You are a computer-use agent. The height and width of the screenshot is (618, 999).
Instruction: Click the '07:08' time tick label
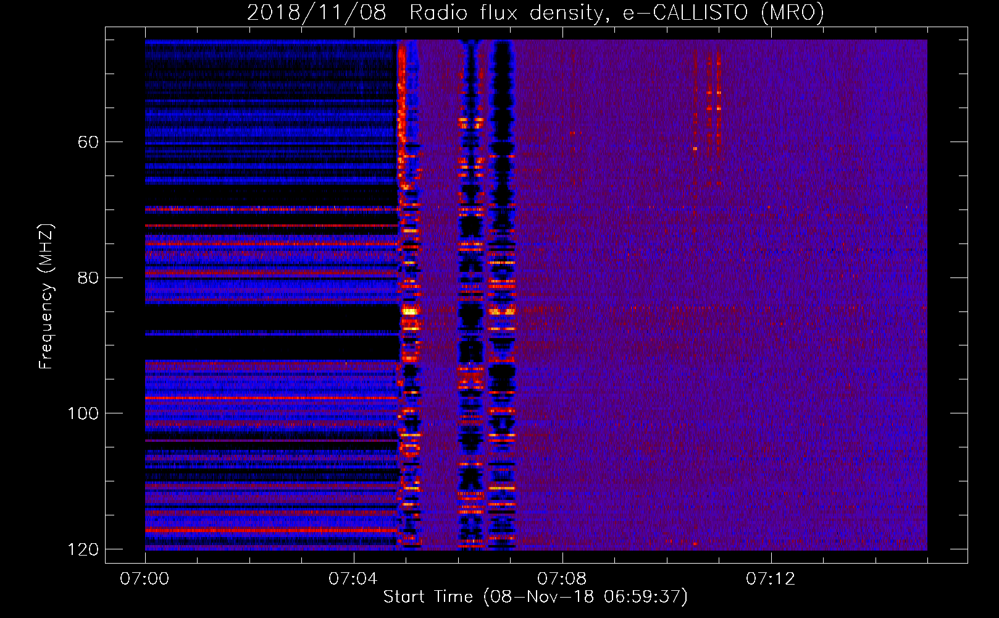(562, 579)
